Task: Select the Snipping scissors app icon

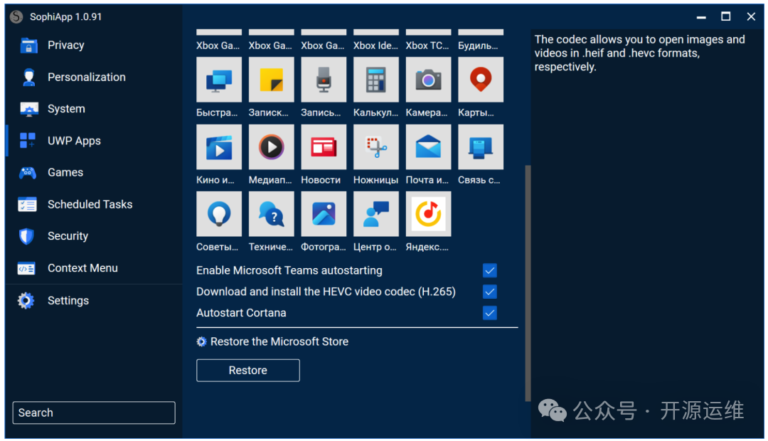Action: (x=375, y=147)
